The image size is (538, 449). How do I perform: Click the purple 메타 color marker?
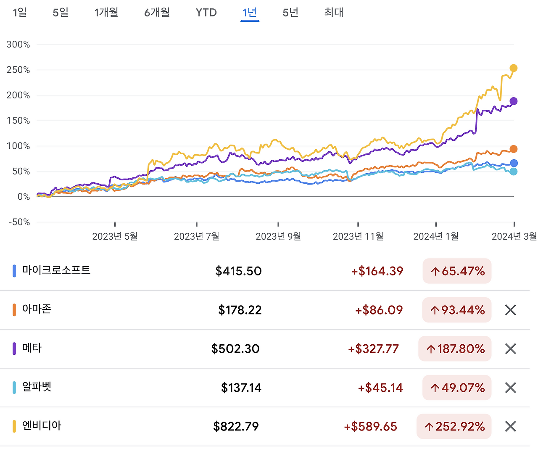point(14,349)
